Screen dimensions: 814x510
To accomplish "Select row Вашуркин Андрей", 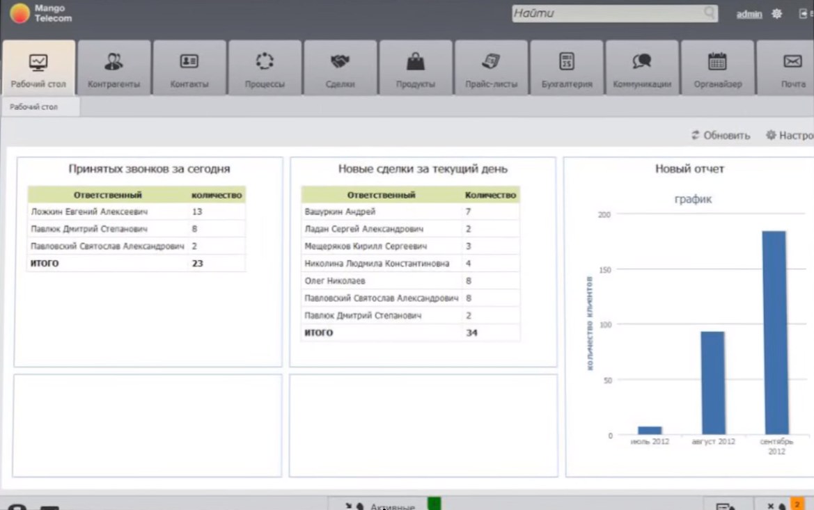I will point(411,212).
